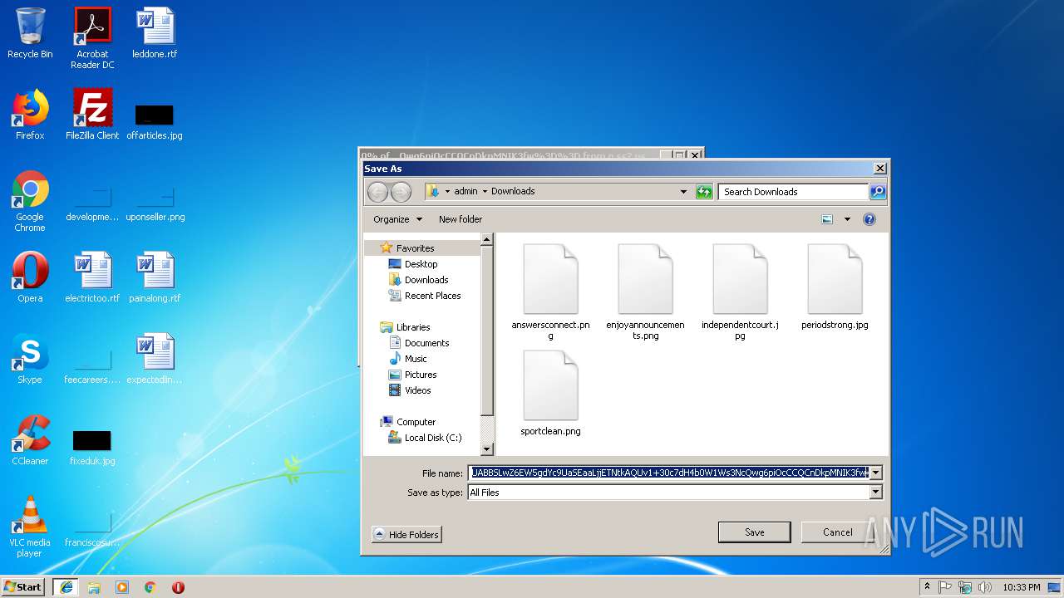Viewport: 1064px width, 598px height.
Task: Open the Recycle Bin desktop icon
Action: (x=30, y=33)
